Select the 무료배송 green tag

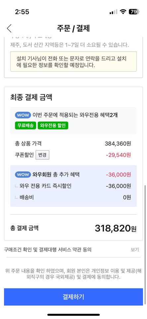pyautogui.click(x=25, y=125)
